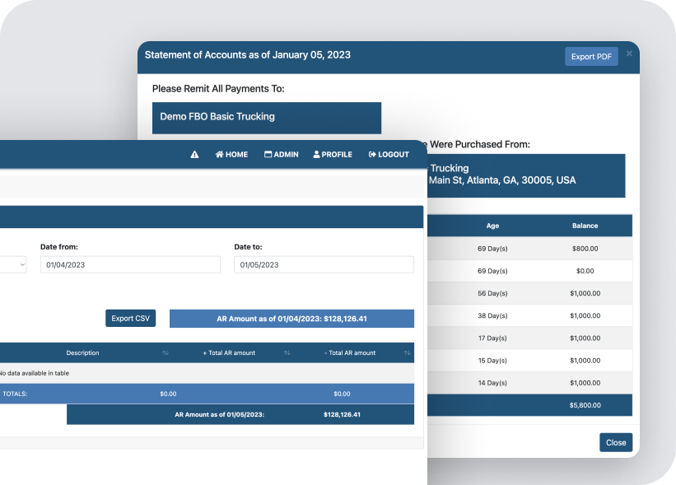Click the 'Export PDF' button

590,56
